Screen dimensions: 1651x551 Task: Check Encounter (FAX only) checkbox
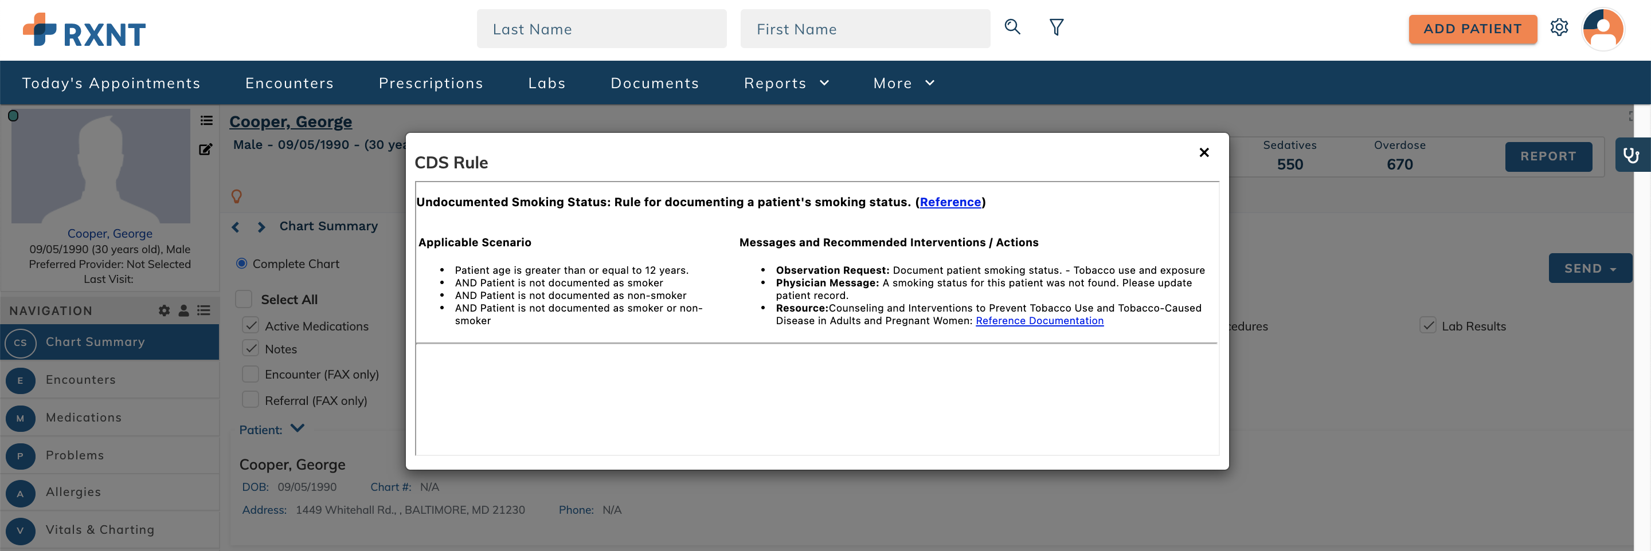(x=251, y=373)
